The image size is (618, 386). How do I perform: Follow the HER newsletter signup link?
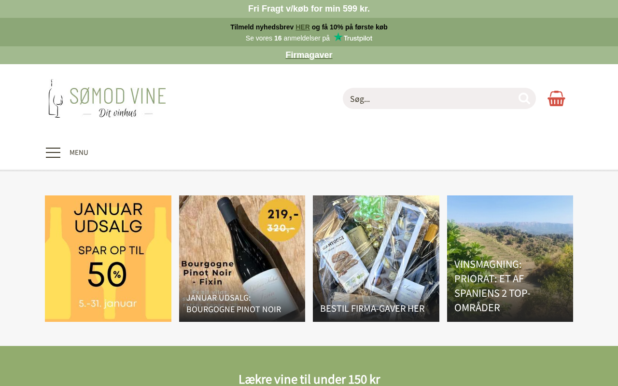coord(303,27)
